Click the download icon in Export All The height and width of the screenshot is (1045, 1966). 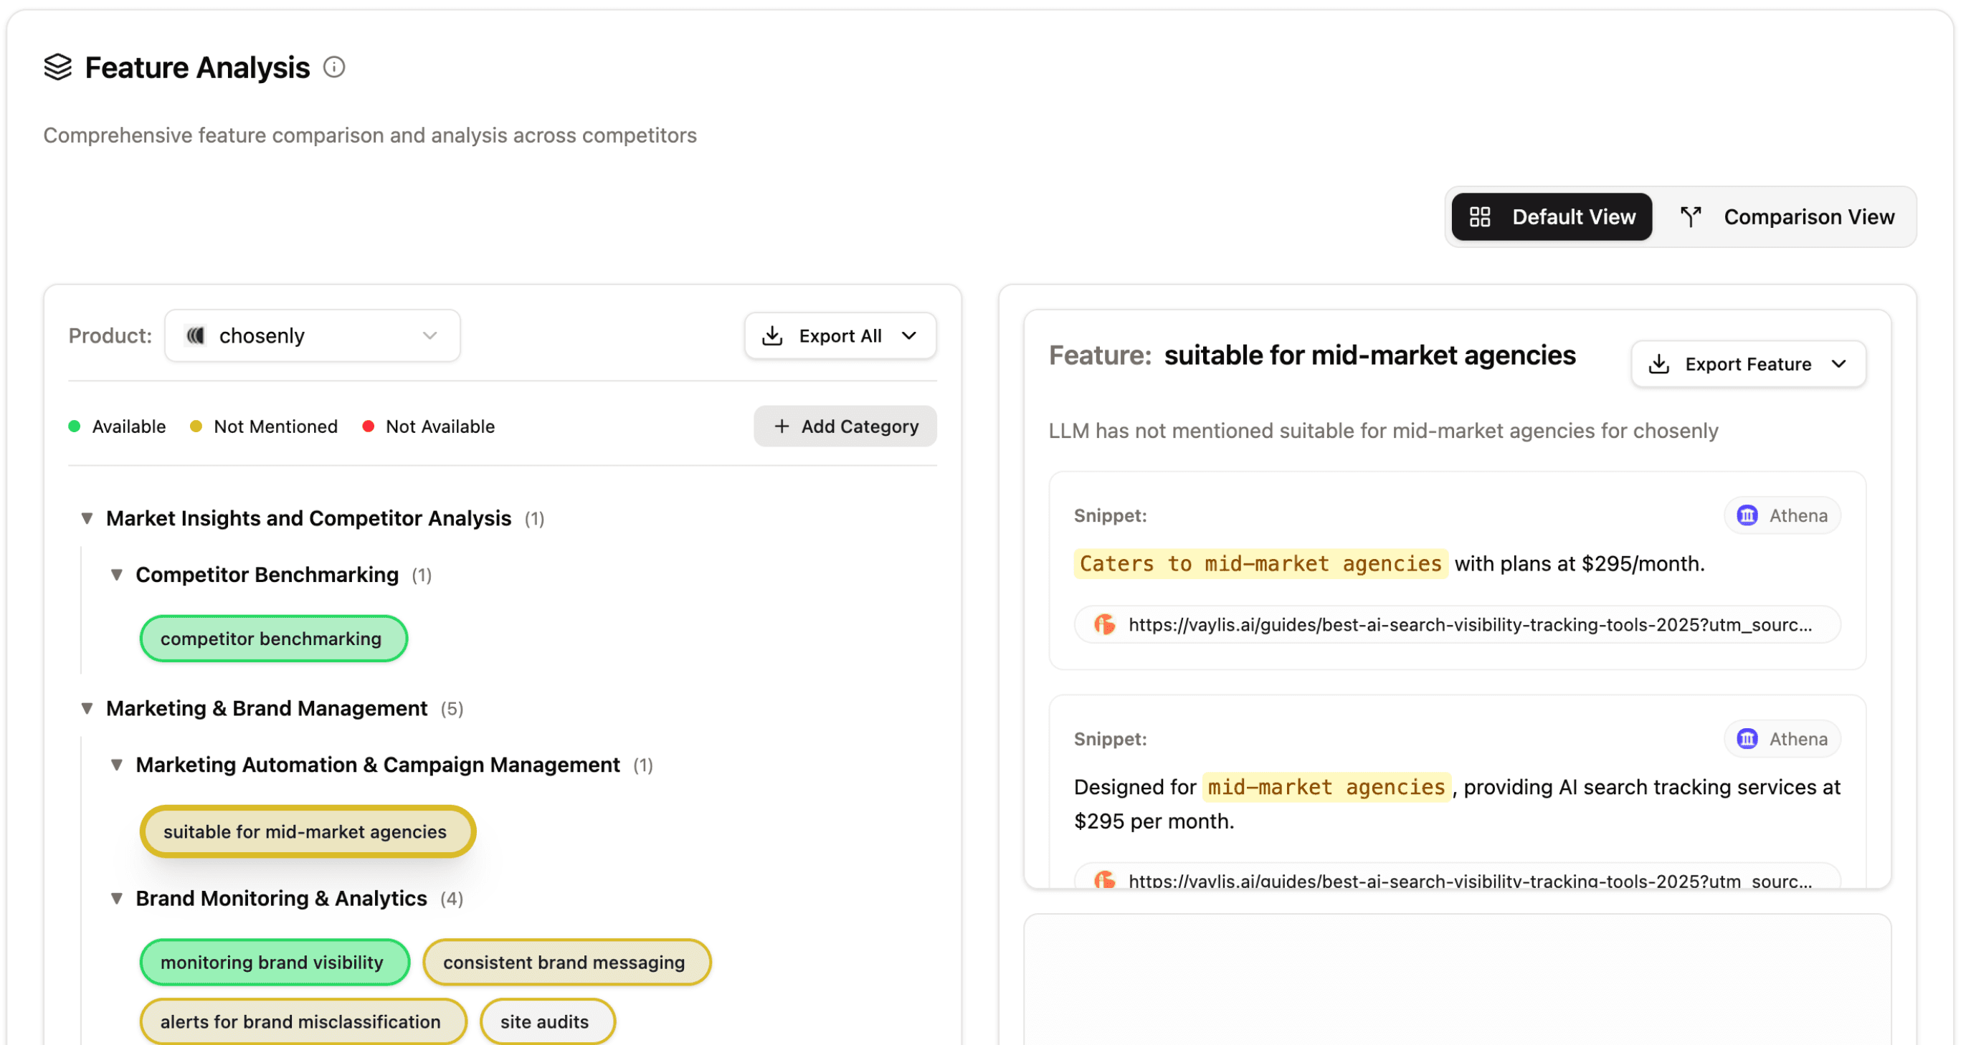[772, 335]
